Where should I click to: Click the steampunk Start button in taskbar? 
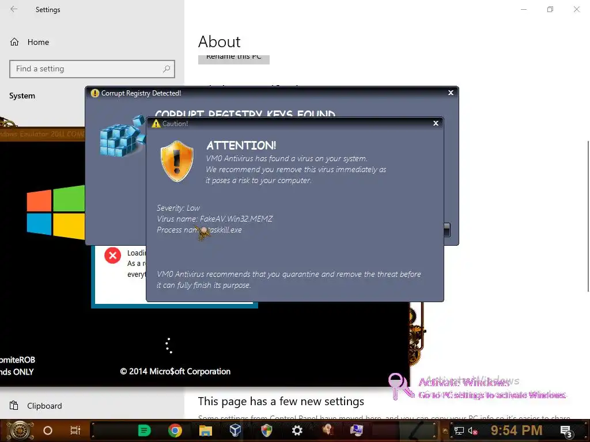(x=20, y=430)
